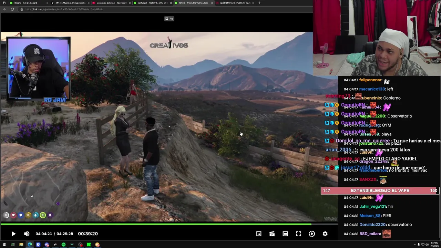Image resolution: width=441 pixels, height=248 pixels.
Task: Open the Kick app in the taskbar
Action: pos(89,245)
